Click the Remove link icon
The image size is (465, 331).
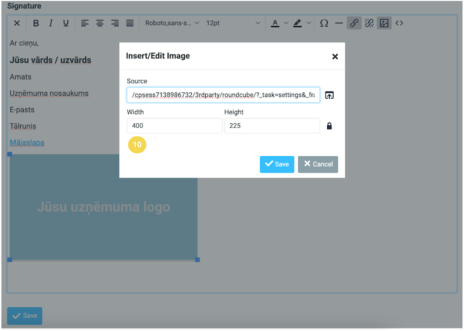pos(369,23)
